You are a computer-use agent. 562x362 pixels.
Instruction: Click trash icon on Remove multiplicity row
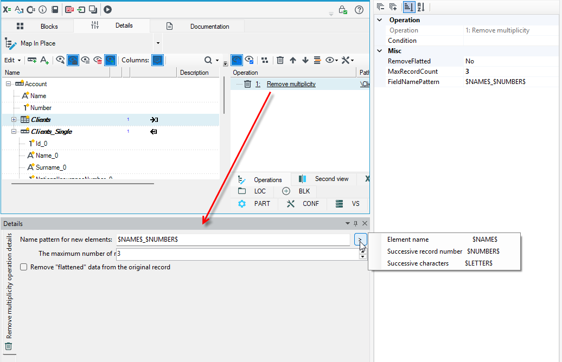click(x=248, y=84)
